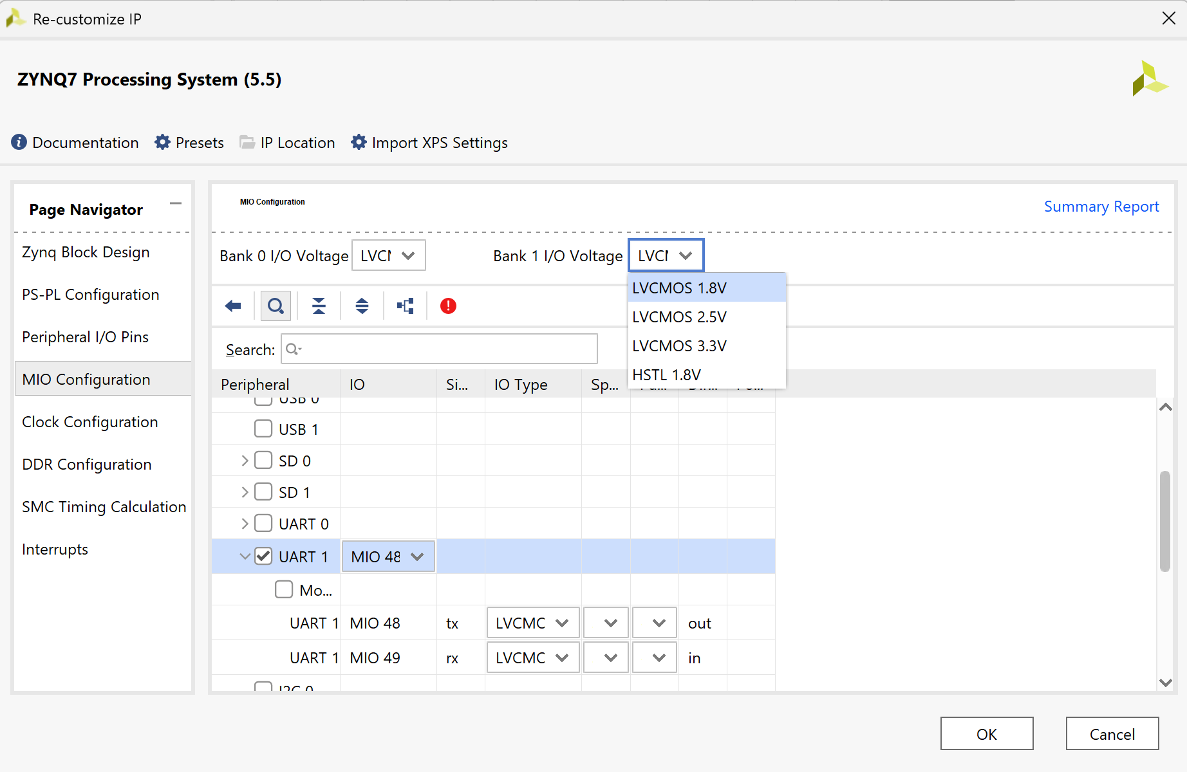Click the Expand All toolbar icon
Screen dimensions: 1187x772
pyautogui.click(x=362, y=306)
